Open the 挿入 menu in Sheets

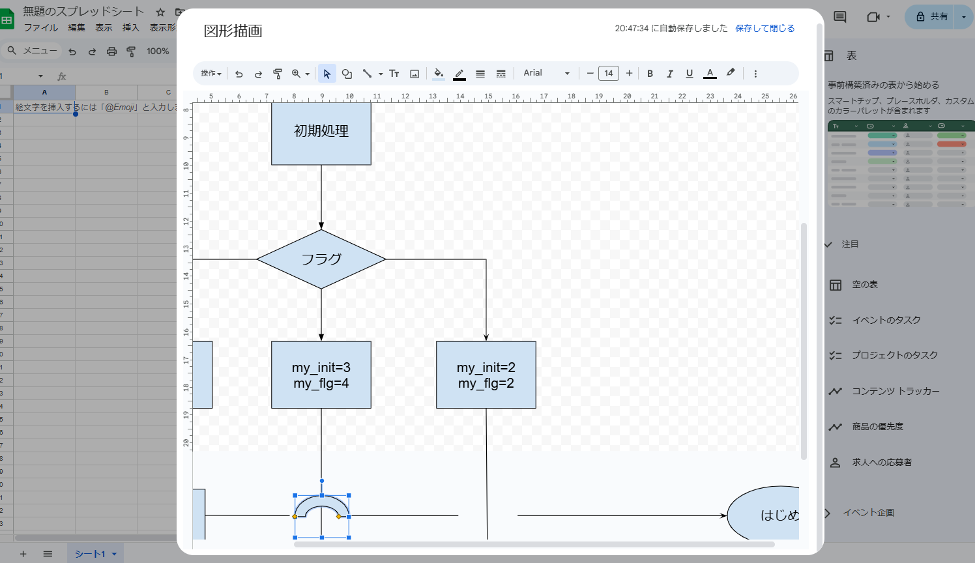coord(131,27)
